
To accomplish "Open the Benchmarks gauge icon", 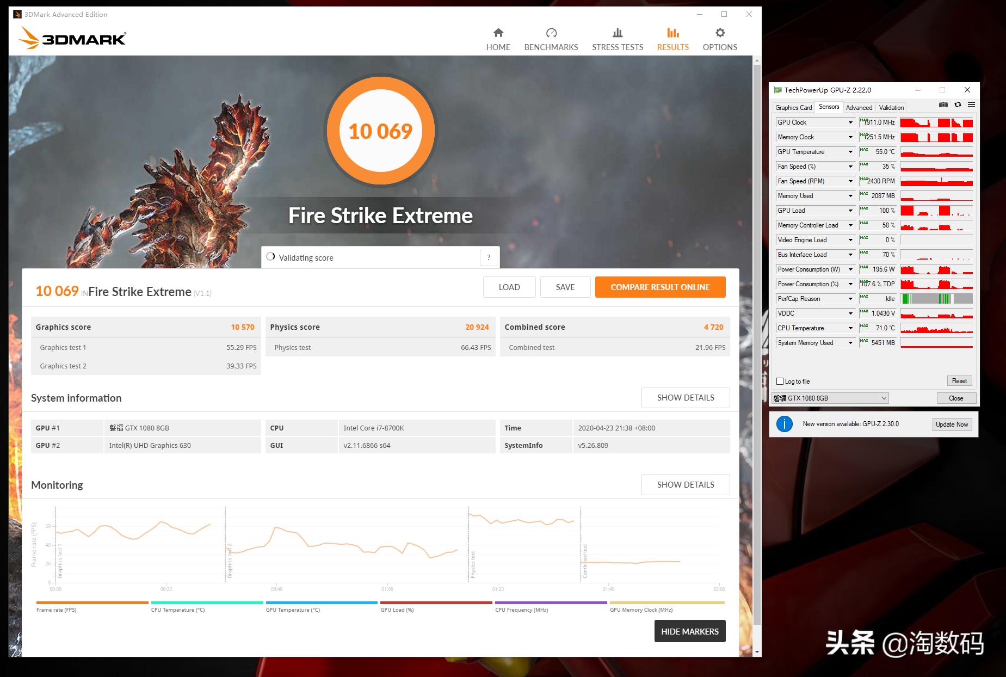I will coord(551,33).
